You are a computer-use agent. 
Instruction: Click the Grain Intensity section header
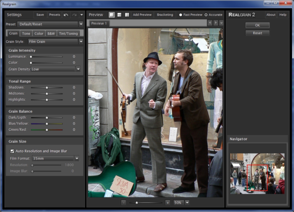(22, 50)
